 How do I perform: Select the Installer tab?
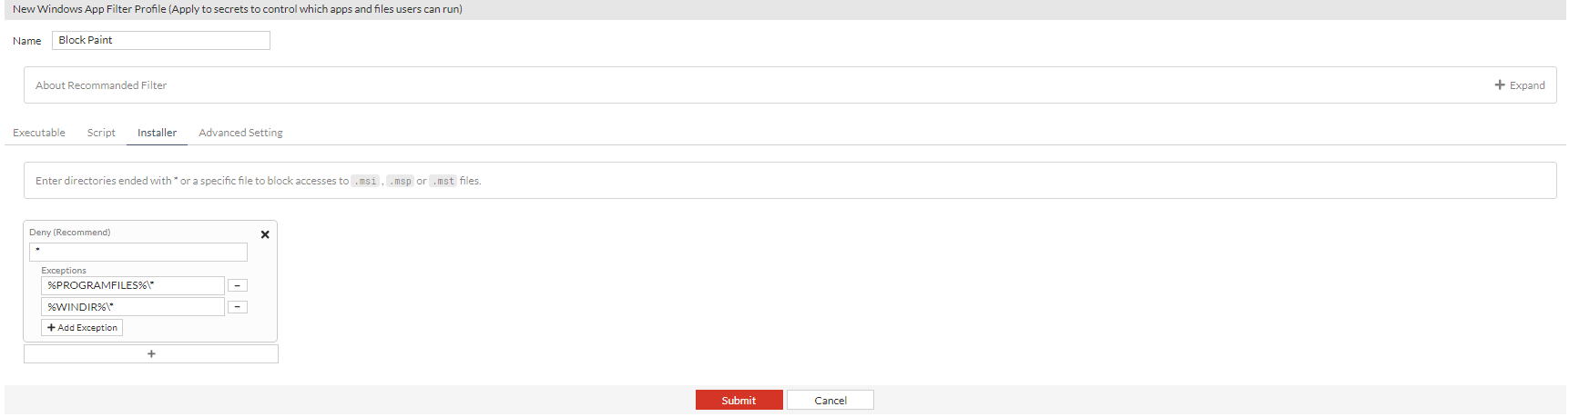157,133
